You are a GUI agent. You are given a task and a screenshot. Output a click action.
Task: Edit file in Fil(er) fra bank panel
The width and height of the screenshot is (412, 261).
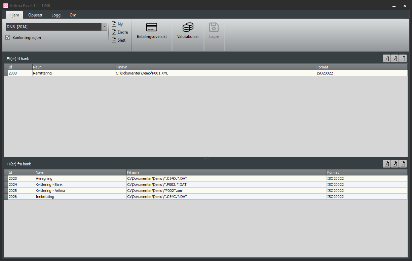[x=395, y=164]
